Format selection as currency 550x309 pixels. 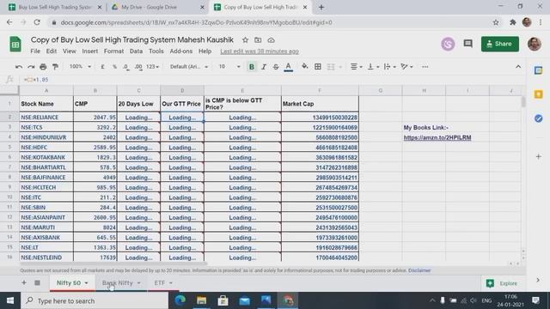pos(102,67)
